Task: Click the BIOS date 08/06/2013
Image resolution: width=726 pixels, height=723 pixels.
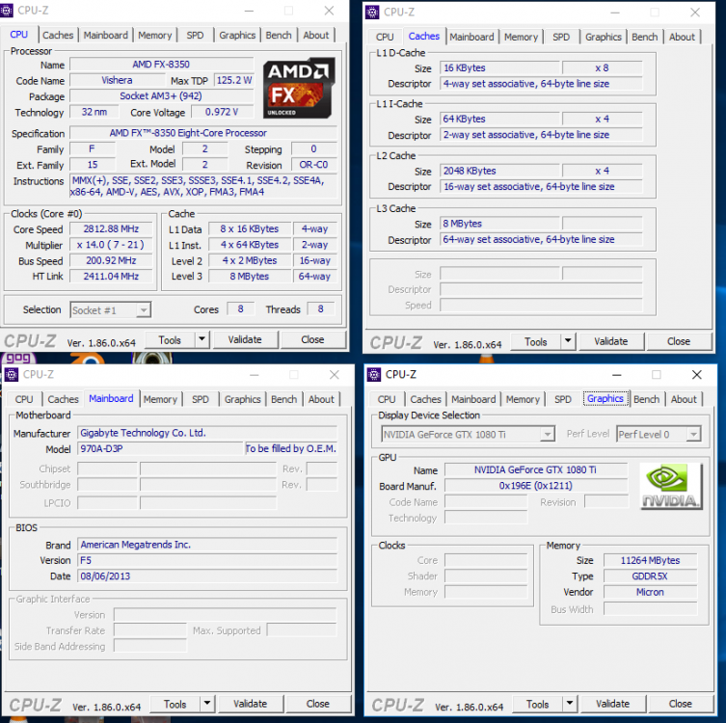Action: click(207, 576)
